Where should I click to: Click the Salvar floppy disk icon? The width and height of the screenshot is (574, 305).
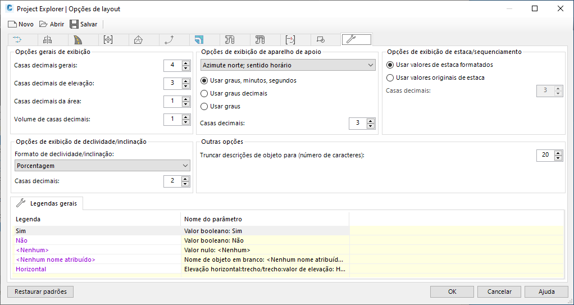point(74,24)
